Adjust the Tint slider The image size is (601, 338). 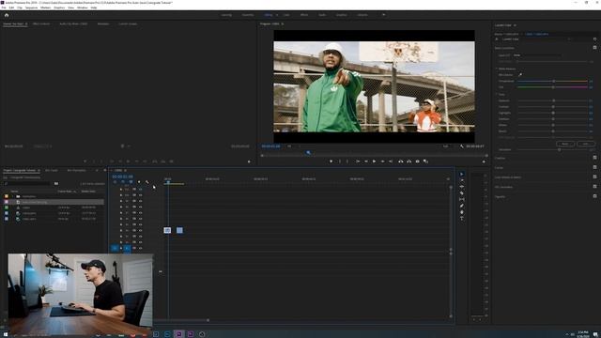tap(552, 87)
